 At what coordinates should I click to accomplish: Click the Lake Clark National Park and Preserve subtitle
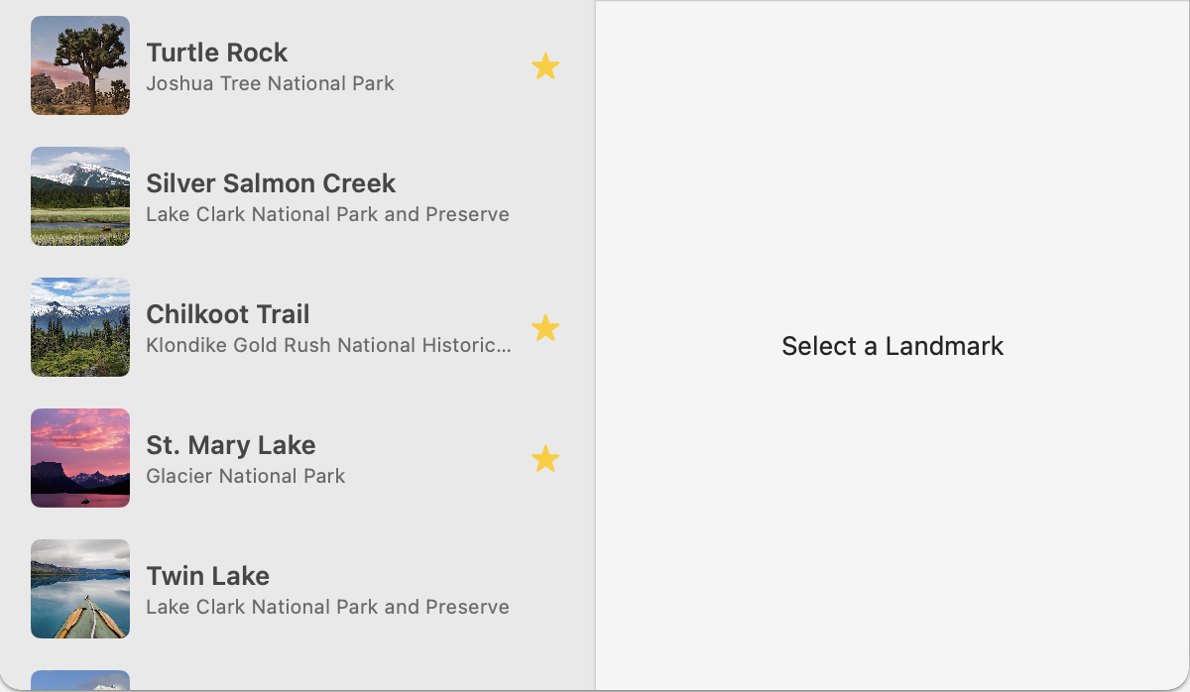(327, 214)
